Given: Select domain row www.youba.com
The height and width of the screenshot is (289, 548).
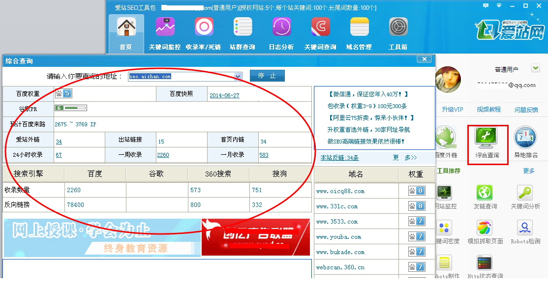Looking at the screenshot, I should (x=356, y=237).
